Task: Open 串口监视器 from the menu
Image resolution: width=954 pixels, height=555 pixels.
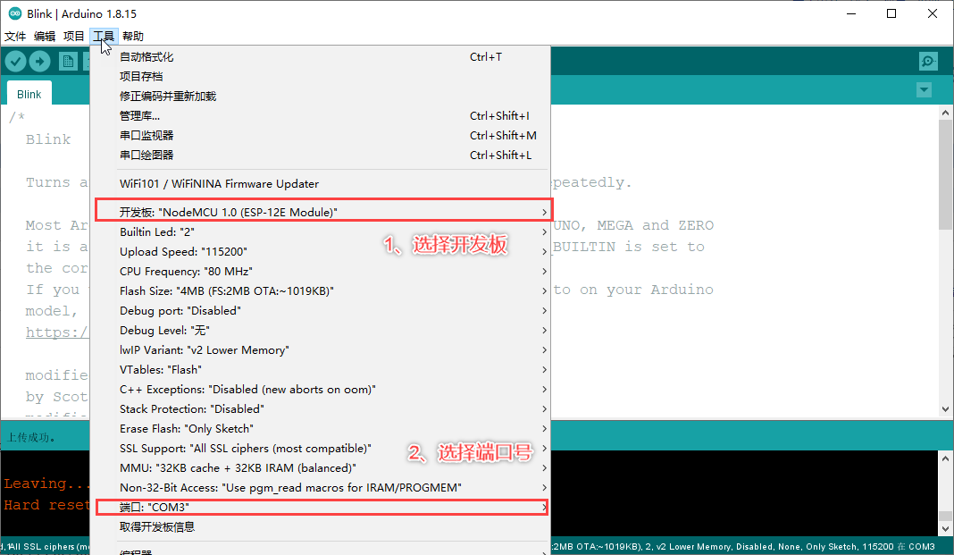Action: click(320, 135)
